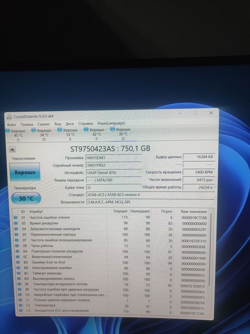Select disk E: at 33 °C

point(68,135)
